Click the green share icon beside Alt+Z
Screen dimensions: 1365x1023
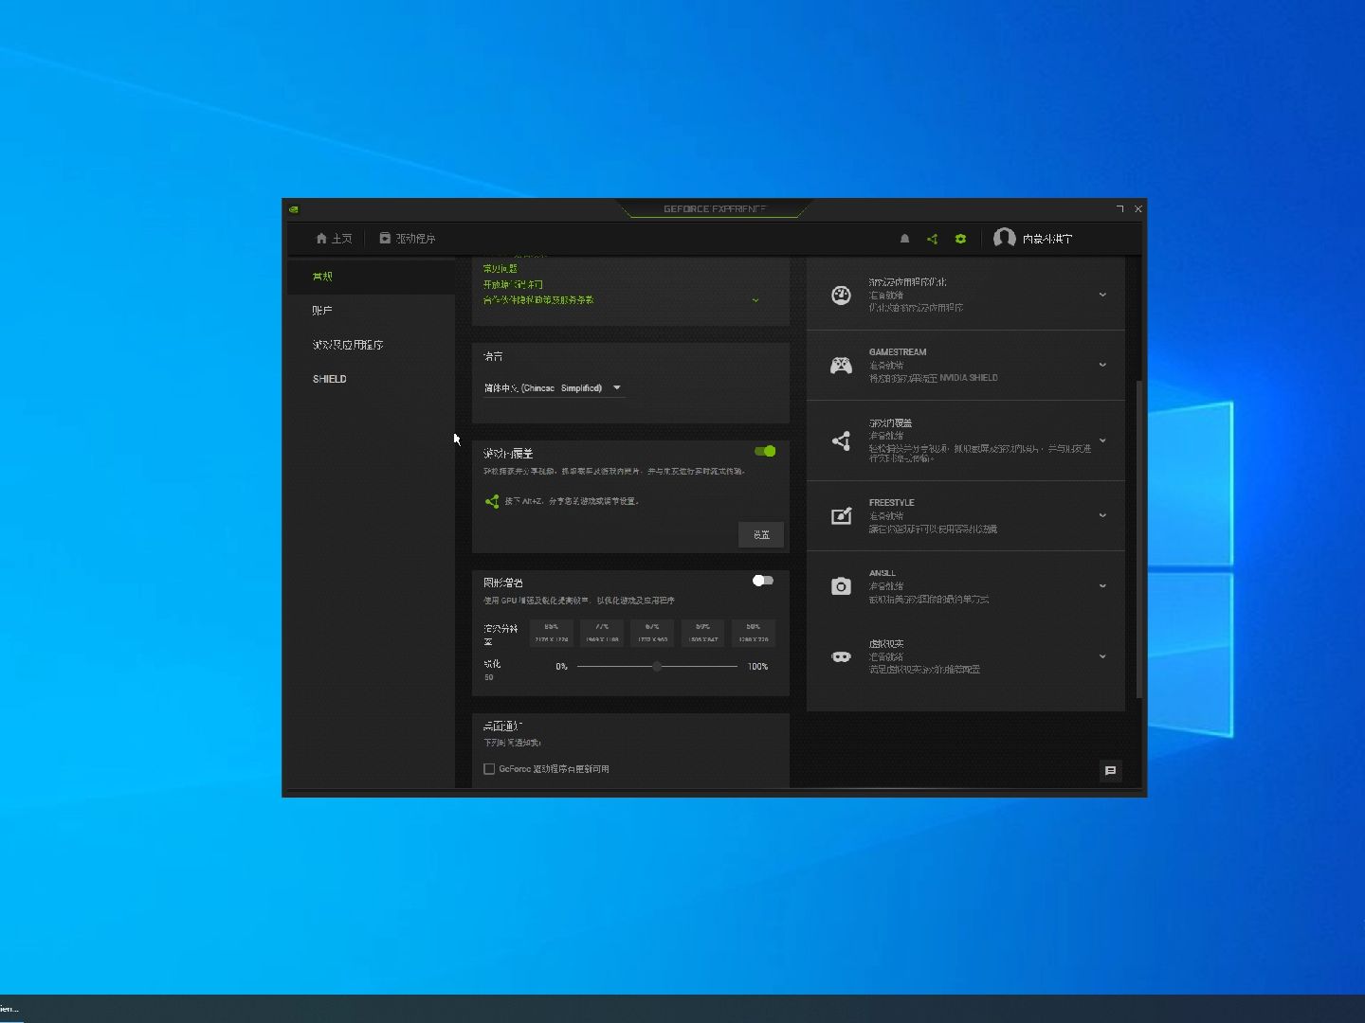coord(492,501)
